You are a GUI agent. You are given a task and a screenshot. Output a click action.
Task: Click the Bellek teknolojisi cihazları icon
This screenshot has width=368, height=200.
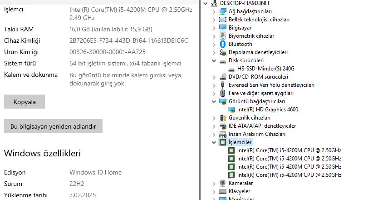(x=222, y=20)
